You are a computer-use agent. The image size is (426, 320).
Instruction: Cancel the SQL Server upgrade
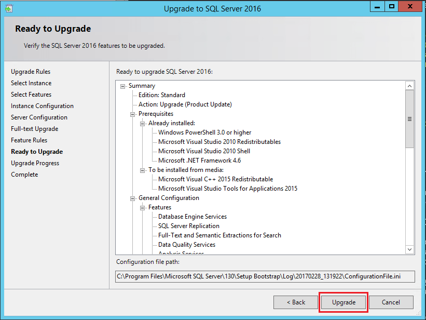click(x=391, y=302)
